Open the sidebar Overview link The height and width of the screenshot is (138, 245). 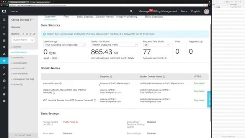(x=16, y=27)
